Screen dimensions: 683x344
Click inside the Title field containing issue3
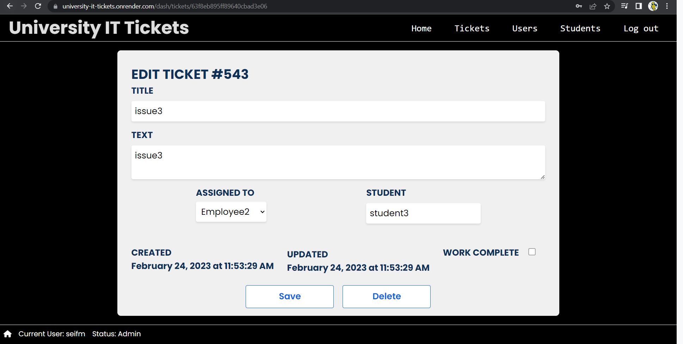tap(338, 111)
